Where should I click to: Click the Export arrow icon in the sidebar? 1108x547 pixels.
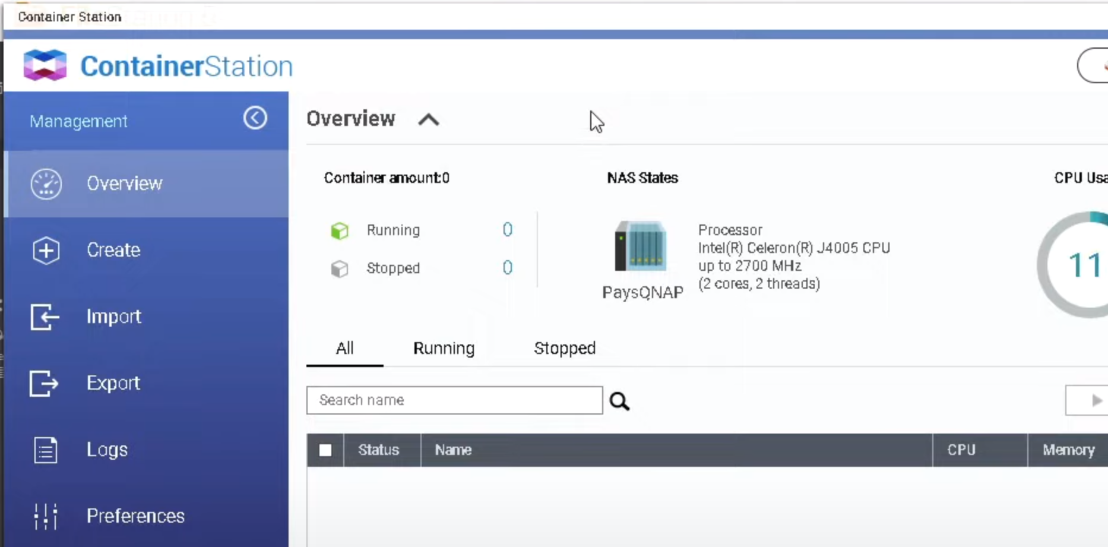tap(45, 383)
